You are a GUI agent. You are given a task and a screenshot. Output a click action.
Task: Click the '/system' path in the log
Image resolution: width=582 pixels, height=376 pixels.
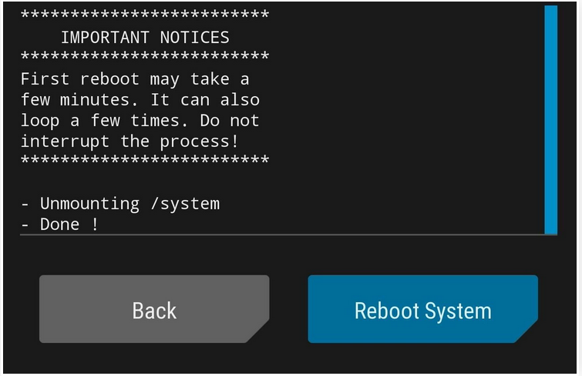point(185,204)
